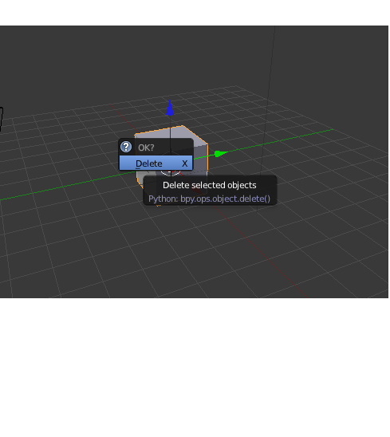Viewport: 390px width, 437px height.
Task: Click the cube's orange selection outline
Action: pyautogui.click(x=195, y=135)
